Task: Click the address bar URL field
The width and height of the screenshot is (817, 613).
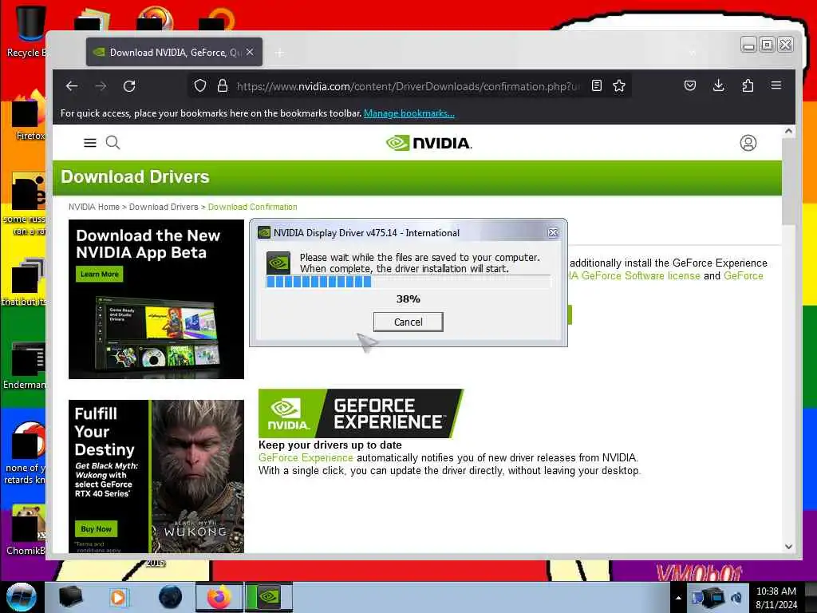Action: coord(407,86)
